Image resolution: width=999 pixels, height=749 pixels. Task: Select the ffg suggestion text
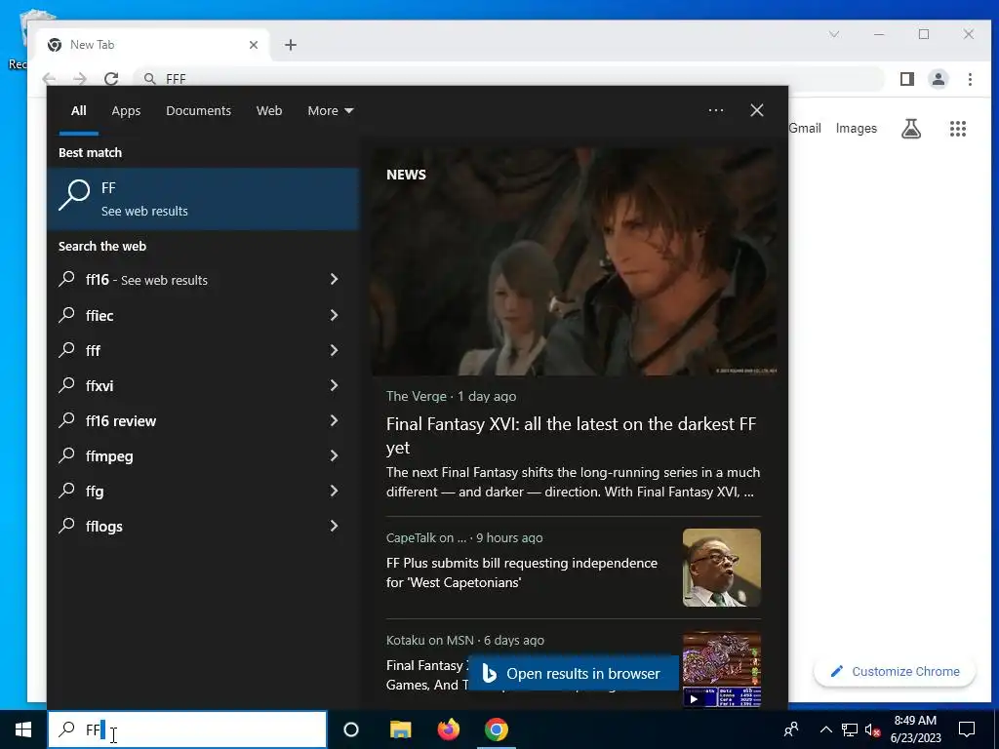pos(95,492)
